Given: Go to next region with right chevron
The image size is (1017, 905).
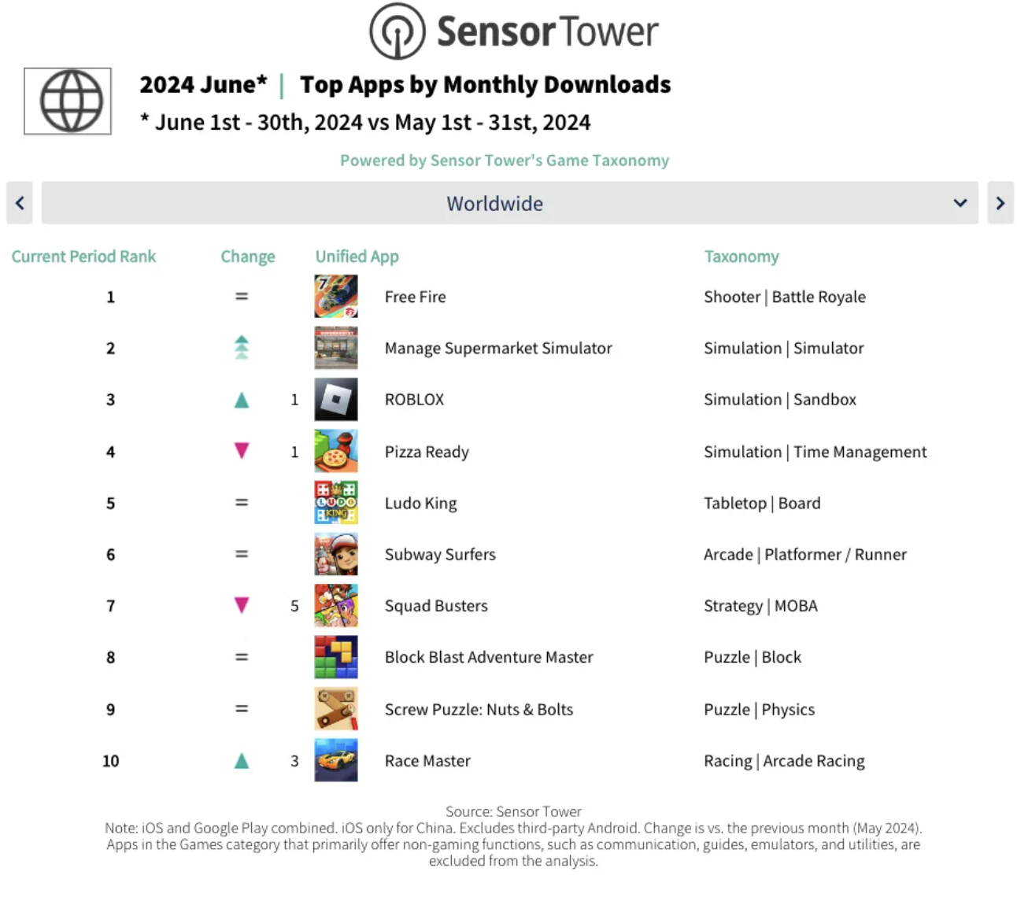Looking at the screenshot, I should pyautogui.click(x=1000, y=204).
